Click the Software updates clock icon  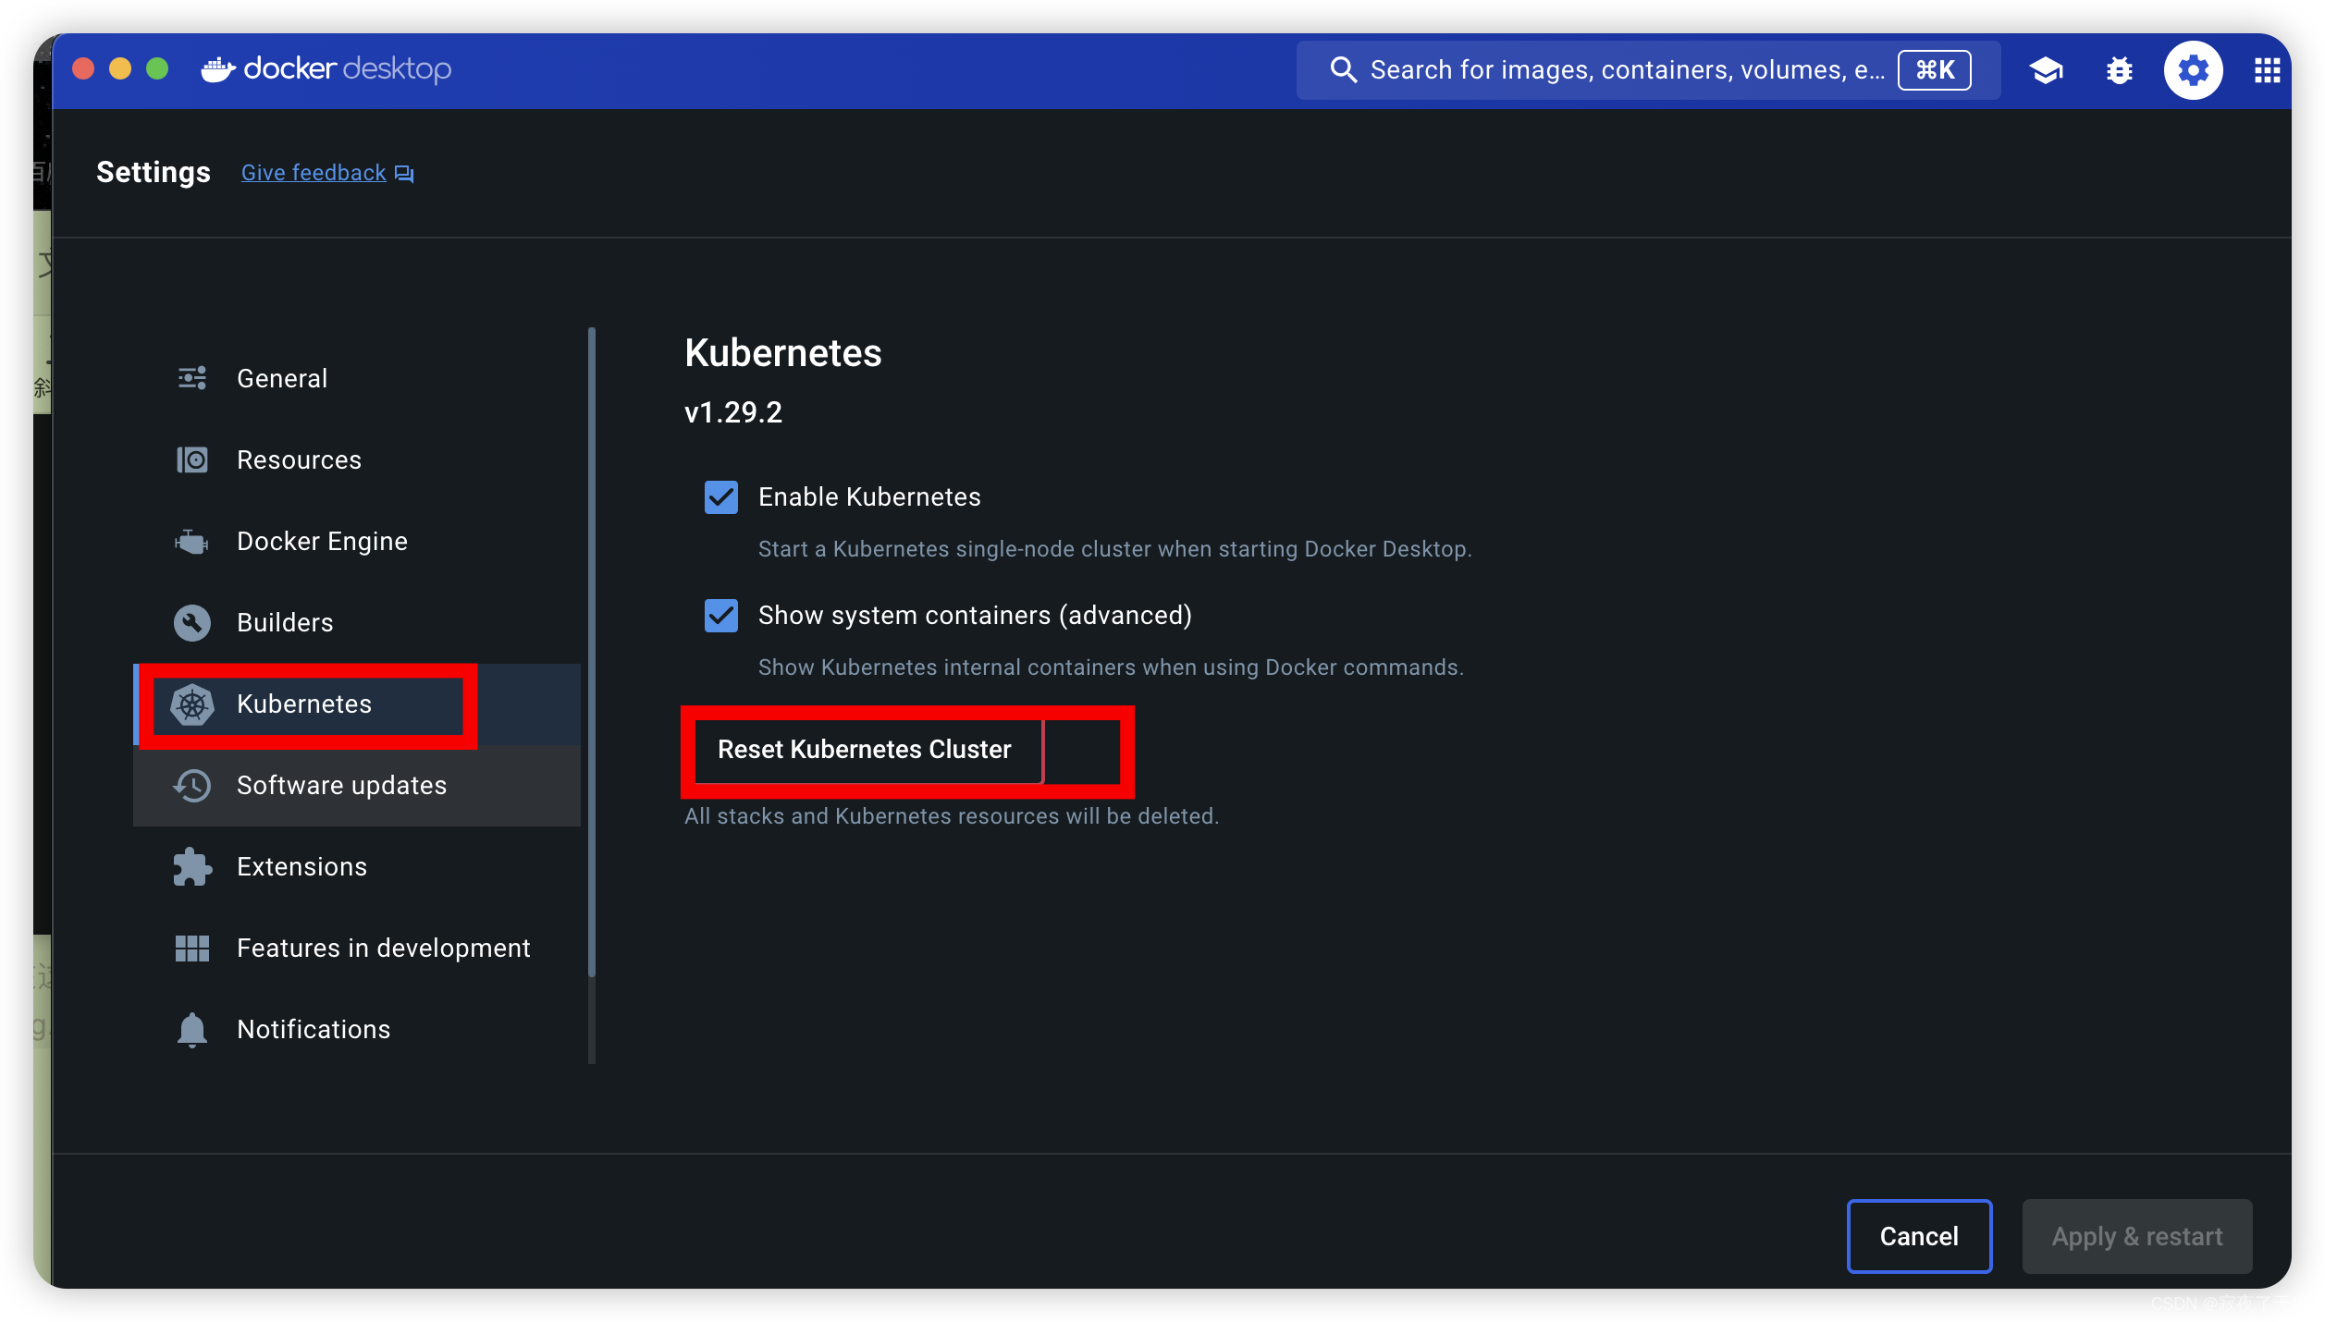click(x=192, y=786)
